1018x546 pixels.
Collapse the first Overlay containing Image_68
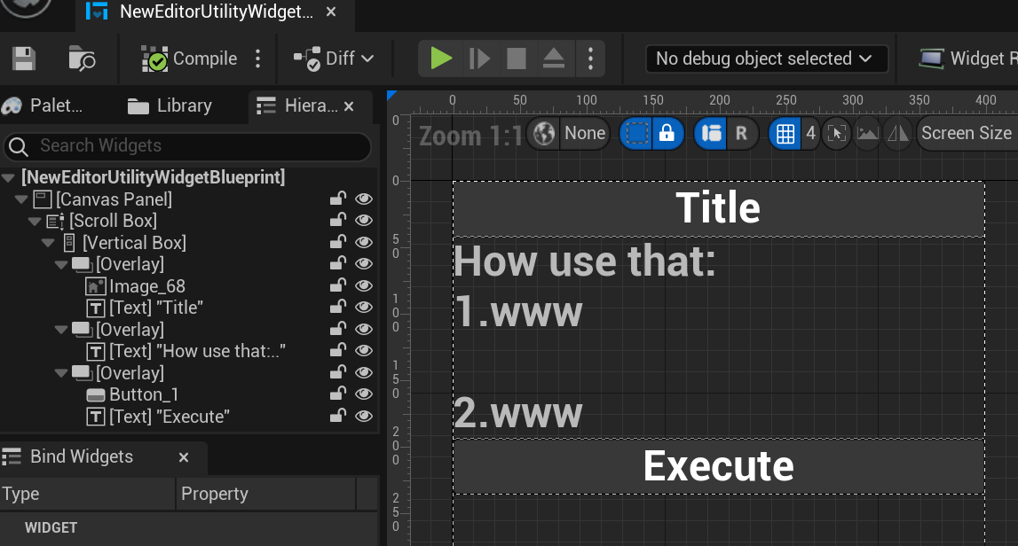click(61, 264)
